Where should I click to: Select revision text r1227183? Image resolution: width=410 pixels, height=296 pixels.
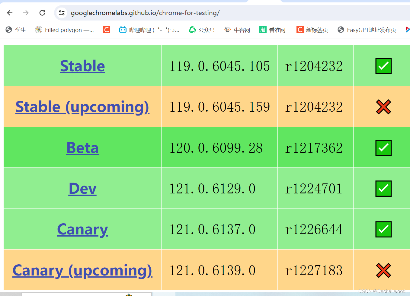[x=314, y=270]
